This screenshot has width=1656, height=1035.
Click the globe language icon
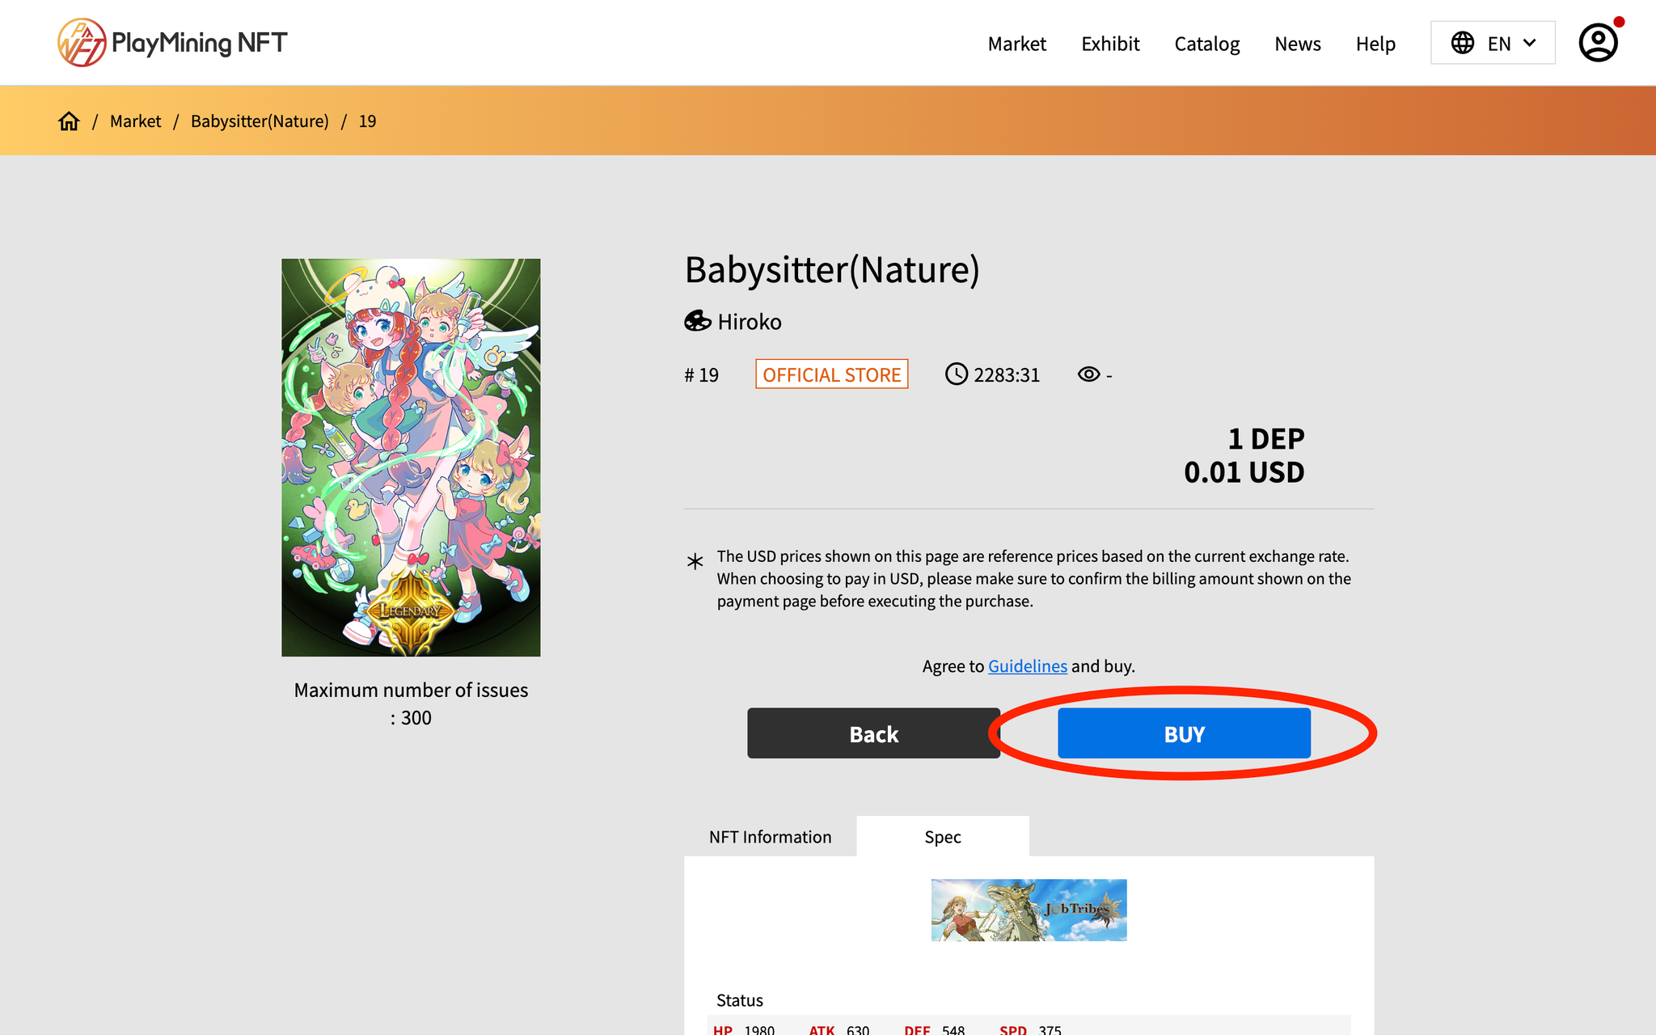pyautogui.click(x=1462, y=43)
